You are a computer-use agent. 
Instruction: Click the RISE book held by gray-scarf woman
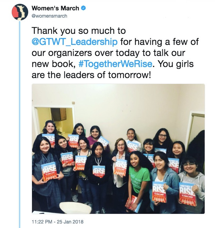(x=49, y=172)
